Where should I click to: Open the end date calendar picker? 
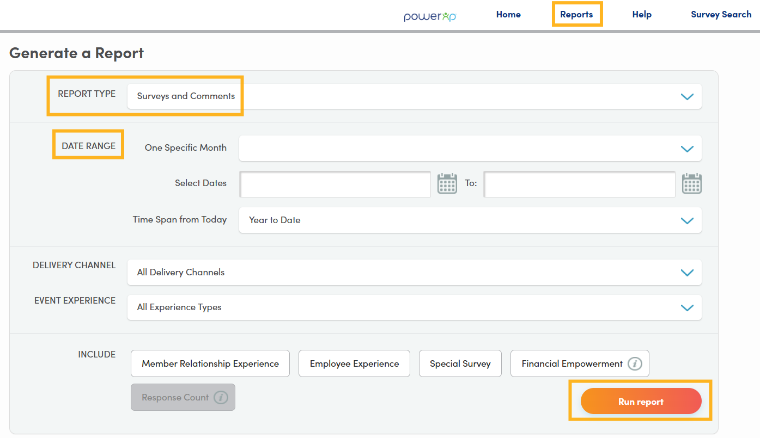(x=691, y=184)
